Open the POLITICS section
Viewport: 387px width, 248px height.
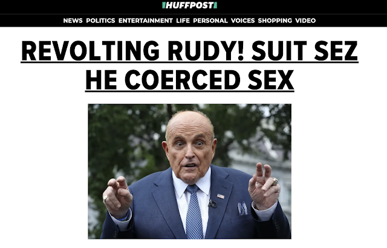pyautogui.click(x=100, y=21)
